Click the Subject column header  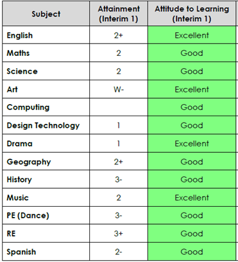[x=46, y=13]
